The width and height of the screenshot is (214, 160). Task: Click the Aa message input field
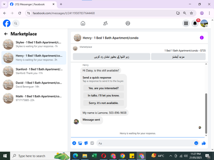(145, 143)
